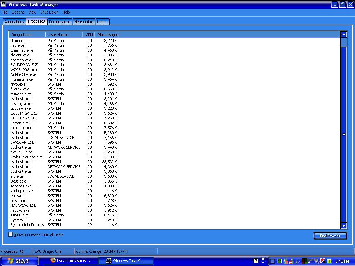Click the Kaspersky red K tray icon
Viewport: 355px width, 266px height.
coord(323,261)
